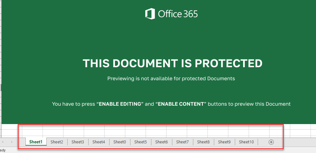Screen dimensions: 316x153
Task: Switch to the Sheet1 tab
Action: pyautogui.click(x=36, y=142)
